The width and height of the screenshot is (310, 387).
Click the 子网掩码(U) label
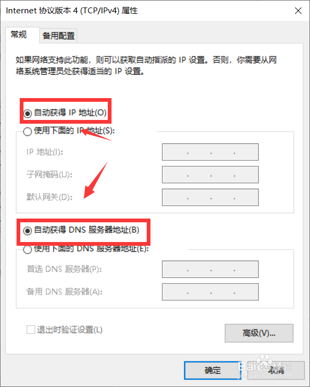click(50, 175)
